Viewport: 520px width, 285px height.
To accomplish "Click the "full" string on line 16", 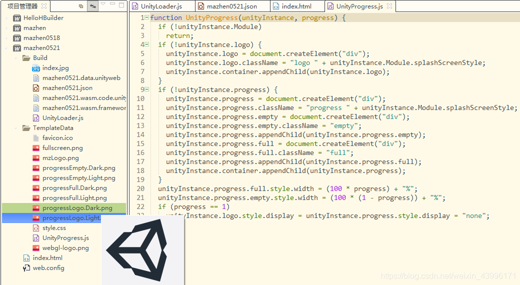I will click(337, 152).
